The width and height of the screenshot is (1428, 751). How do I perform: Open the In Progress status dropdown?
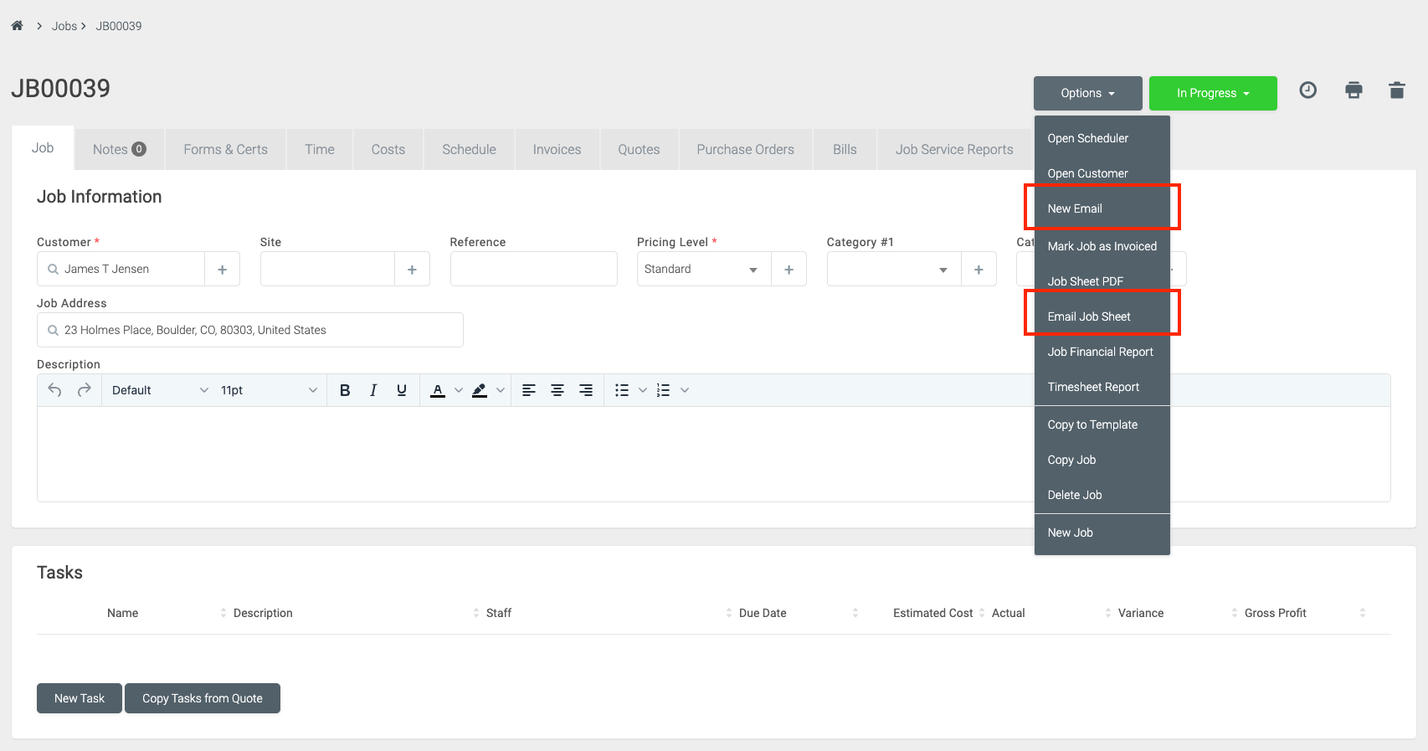click(1213, 93)
